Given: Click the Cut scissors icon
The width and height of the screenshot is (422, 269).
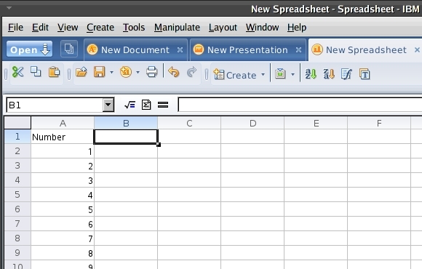Looking at the screenshot, I should click(17, 72).
